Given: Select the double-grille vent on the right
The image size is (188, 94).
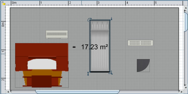Looking at the screenshot, I should 140,43.
